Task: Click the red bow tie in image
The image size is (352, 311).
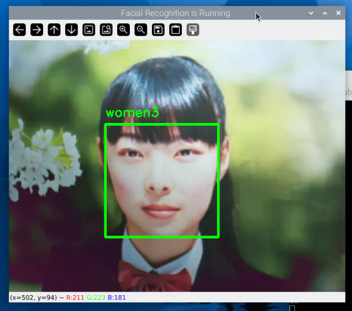Action: pos(155,276)
